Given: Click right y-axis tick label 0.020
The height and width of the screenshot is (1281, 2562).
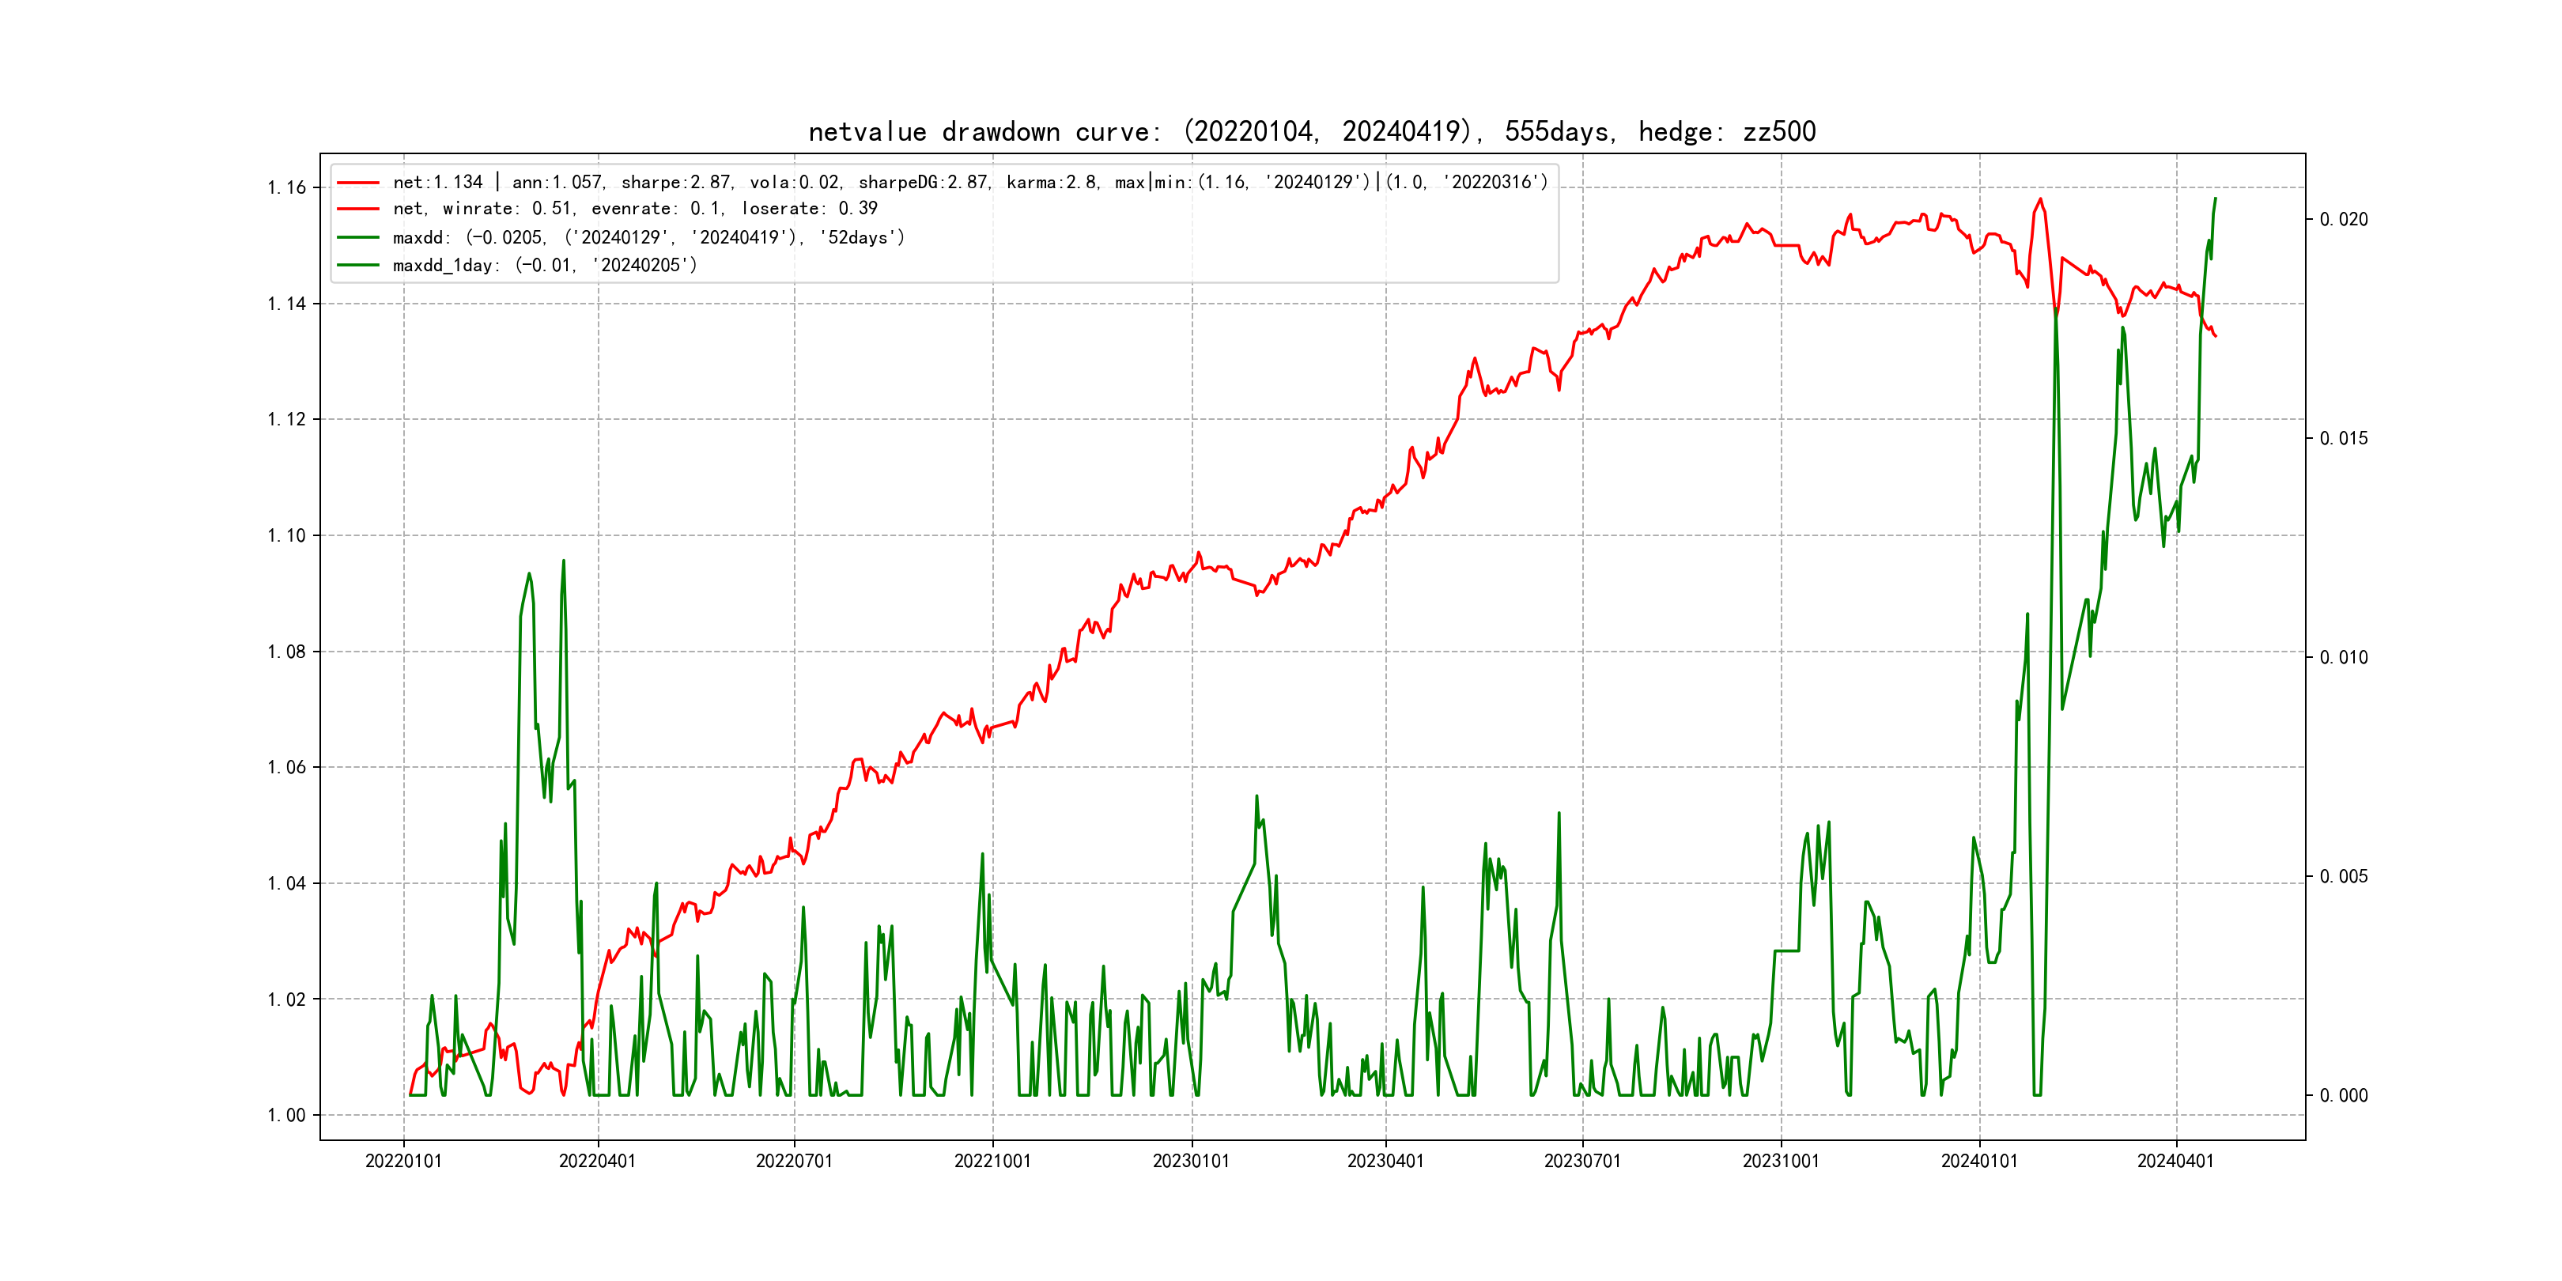Looking at the screenshot, I should point(2343,220).
